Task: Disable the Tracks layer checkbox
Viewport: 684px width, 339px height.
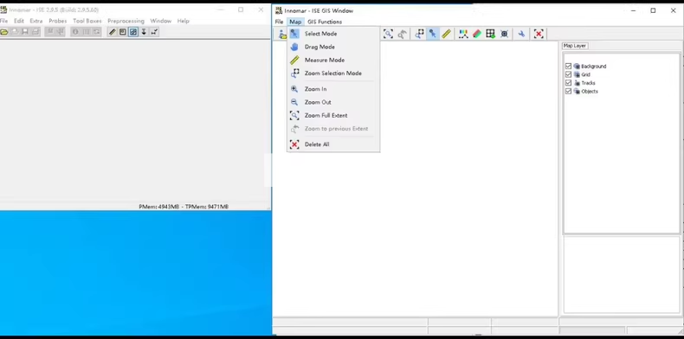Action: 568,83
